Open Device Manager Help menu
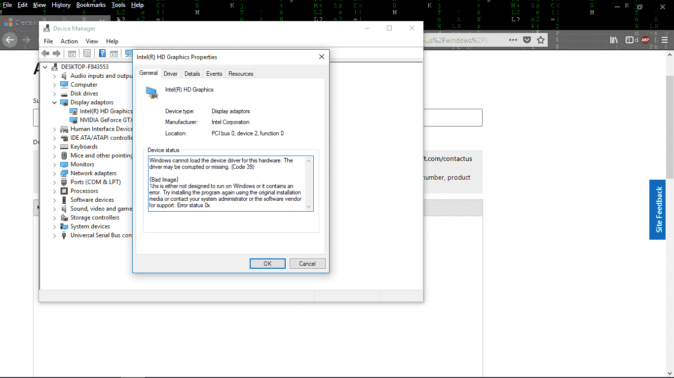The width and height of the screenshot is (674, 378). (x=112, y=41)
